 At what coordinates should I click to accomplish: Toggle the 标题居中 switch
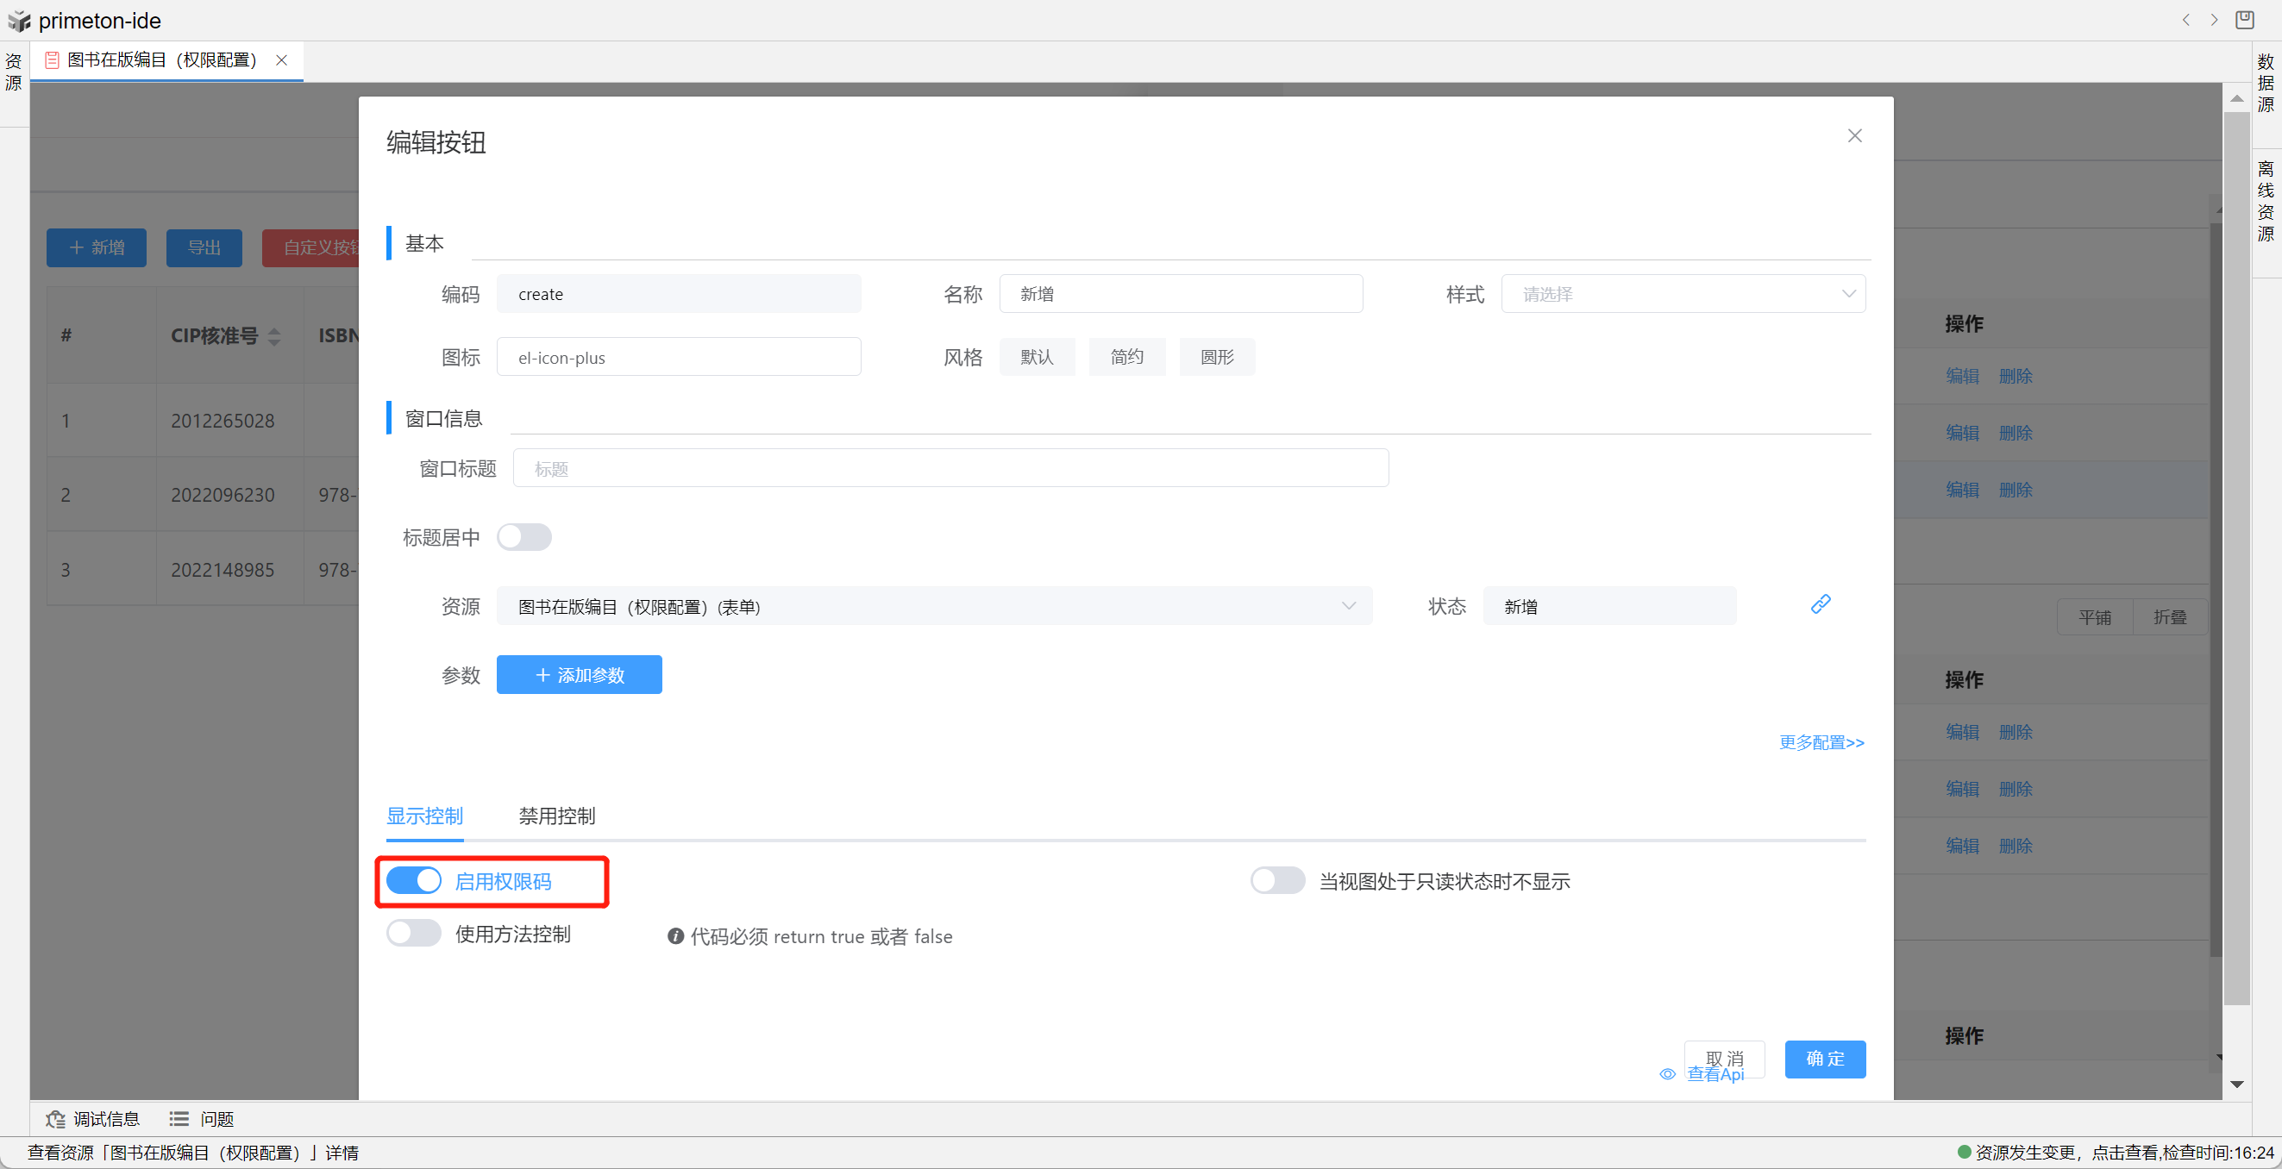click(x=523, y=538)
